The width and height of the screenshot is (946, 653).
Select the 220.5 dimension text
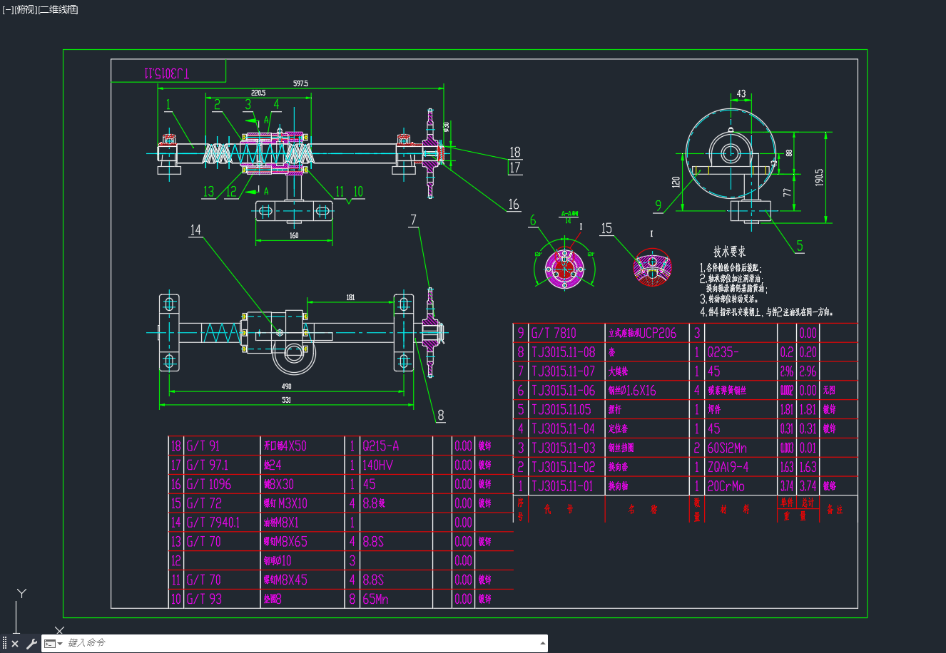(x=258, y=93)
